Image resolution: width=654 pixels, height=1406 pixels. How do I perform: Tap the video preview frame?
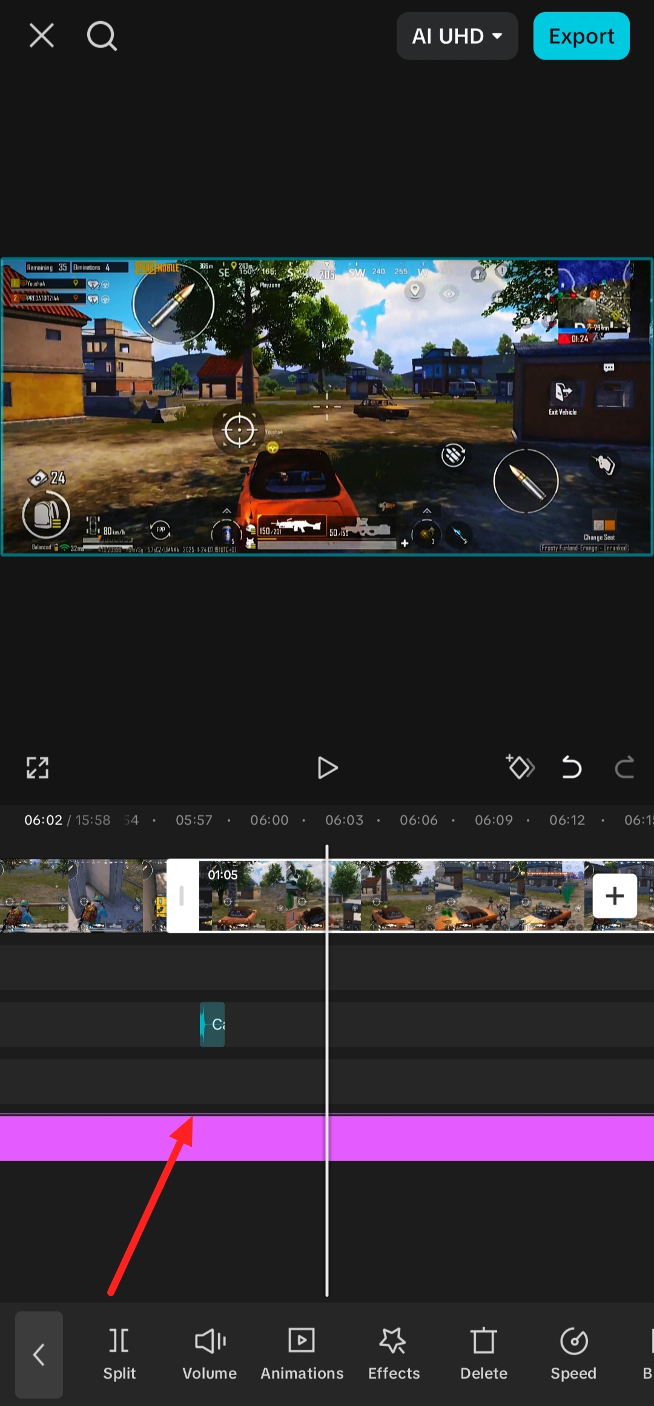tap(327, 407)
